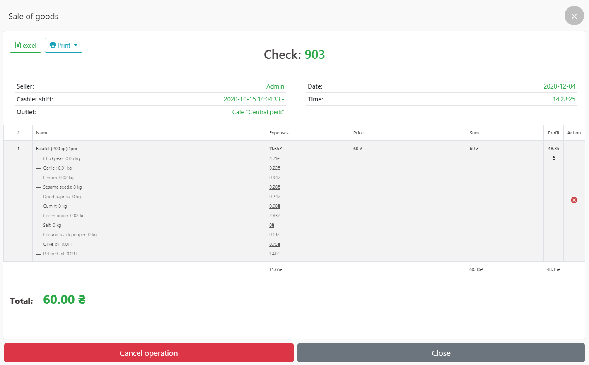589x365 pixels.
Task: Close the dialog with the round X icon
Action: pos(574,16)
